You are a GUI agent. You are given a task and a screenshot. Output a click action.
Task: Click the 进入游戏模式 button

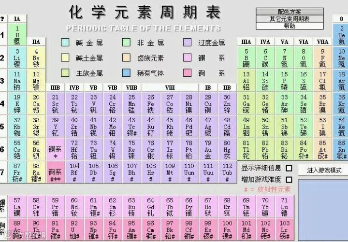pos(324,171)
